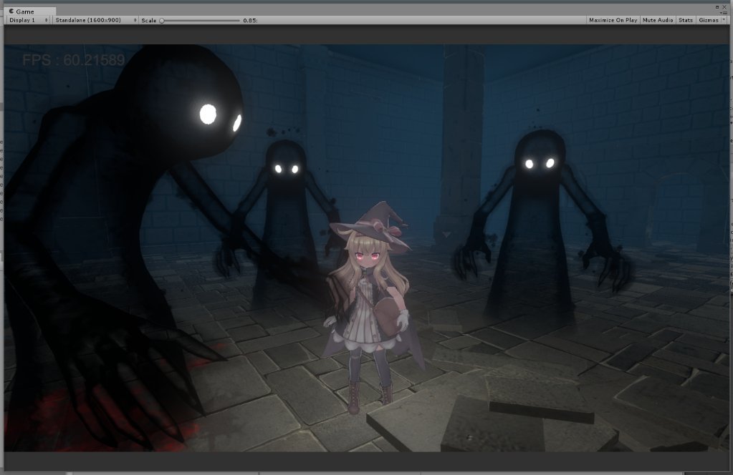Click the FPS : 60.21589 counter text
This screenshot has width=733, height=475.
(x=74, y=59)
